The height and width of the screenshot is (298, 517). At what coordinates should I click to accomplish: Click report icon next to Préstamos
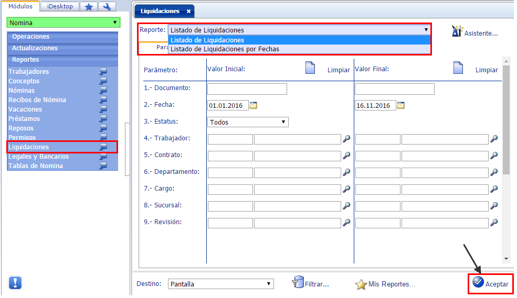[103, 118]
